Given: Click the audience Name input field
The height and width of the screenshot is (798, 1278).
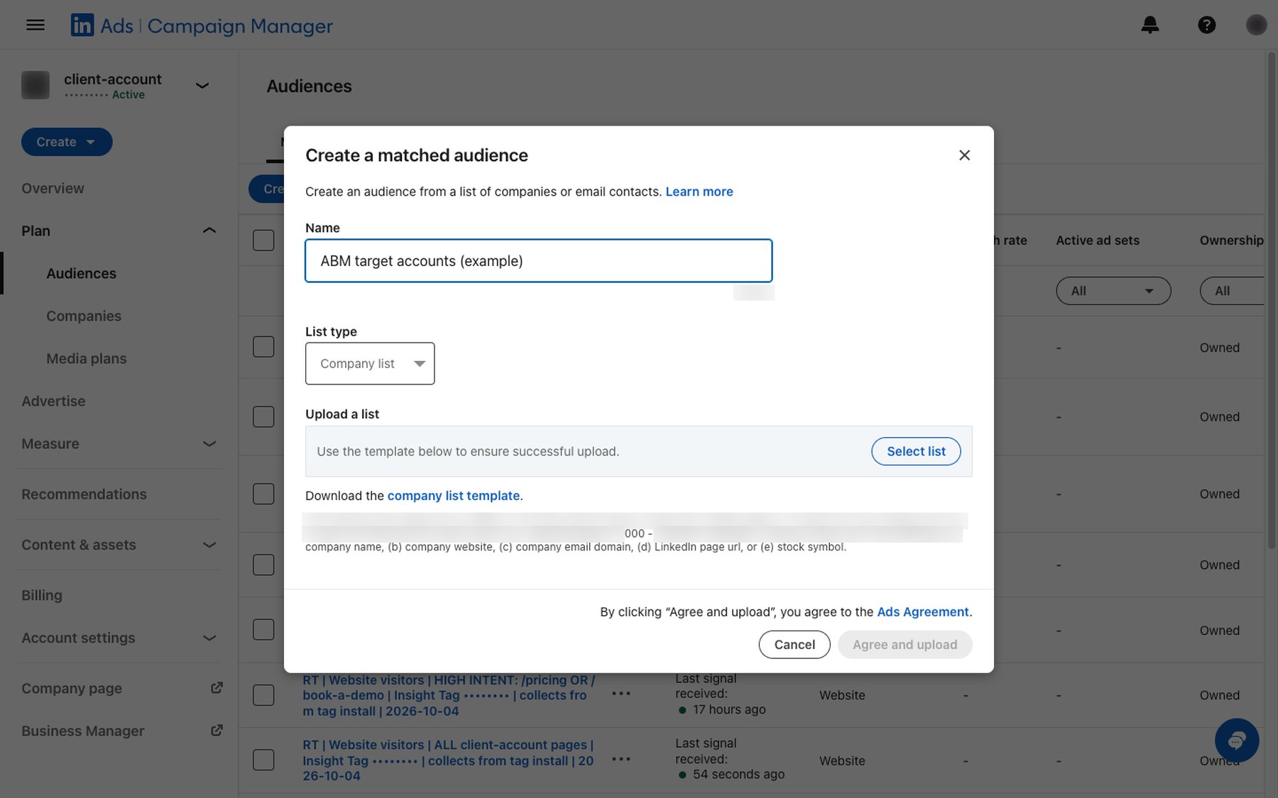Looking at the screenshot, I should 538,261.
